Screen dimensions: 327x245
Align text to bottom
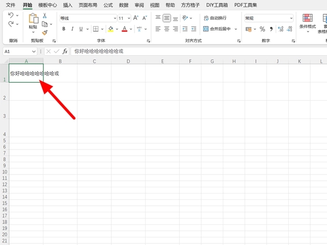point(175,18)
